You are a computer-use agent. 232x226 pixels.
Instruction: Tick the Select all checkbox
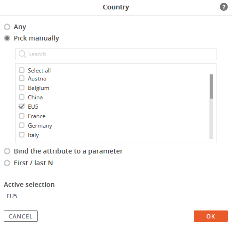pos(22,70)
